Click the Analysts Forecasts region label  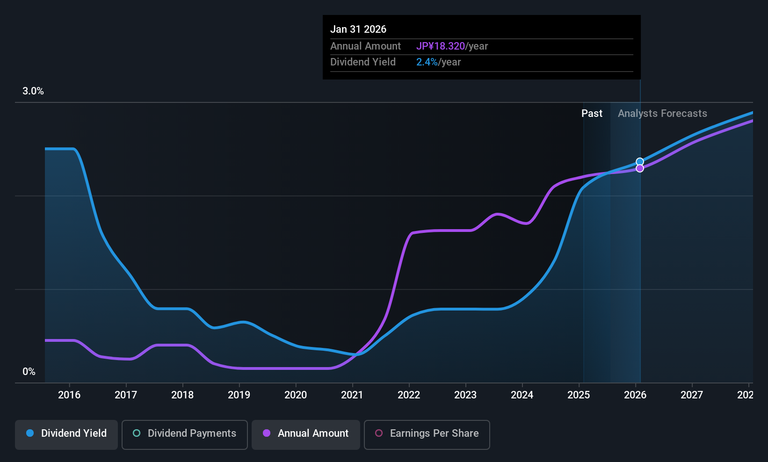pyautogui.click(x=662, y=114)
